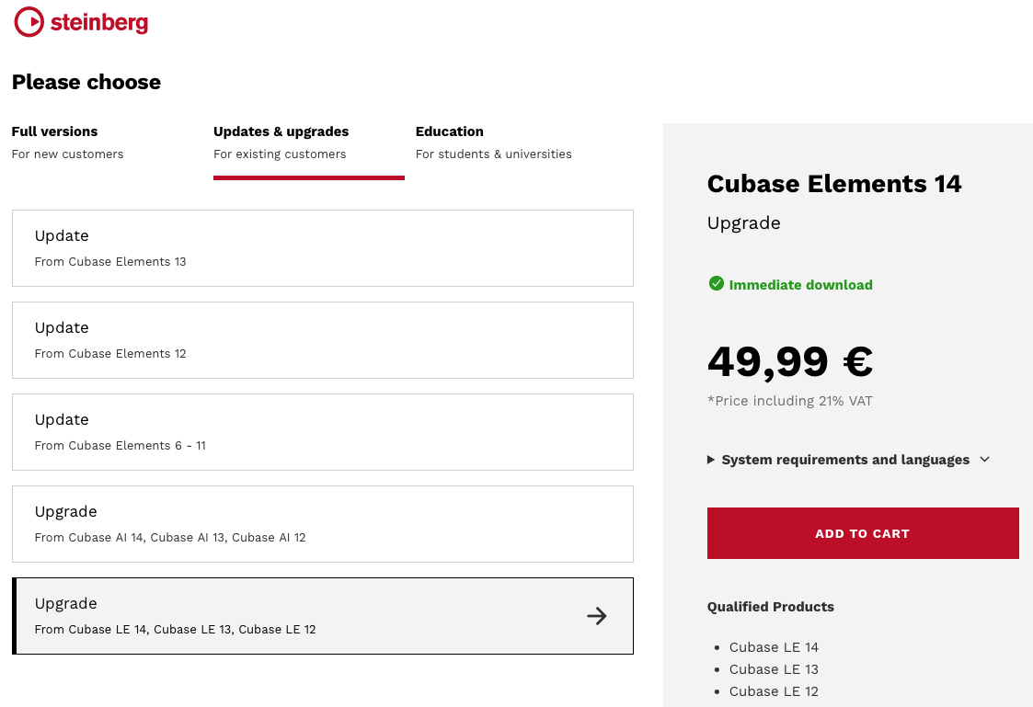Choose Update from Cubase Elements 13
This screenshot has height=707, width=1033.
(x=322, y=248)
